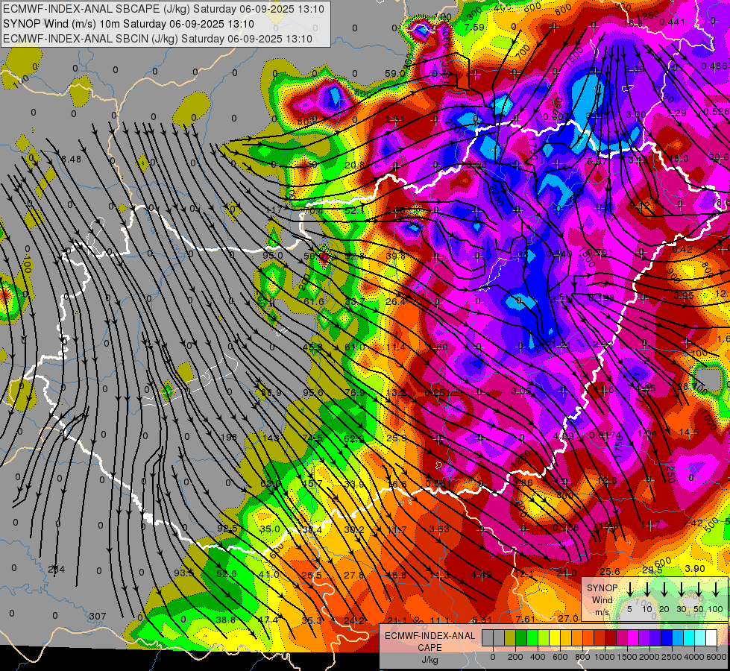Click the 59.0 value on the map

click(395, 73)
